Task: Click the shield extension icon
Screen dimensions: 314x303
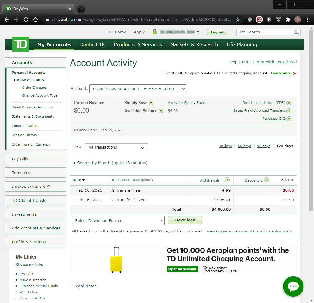Action: point(278,19)
